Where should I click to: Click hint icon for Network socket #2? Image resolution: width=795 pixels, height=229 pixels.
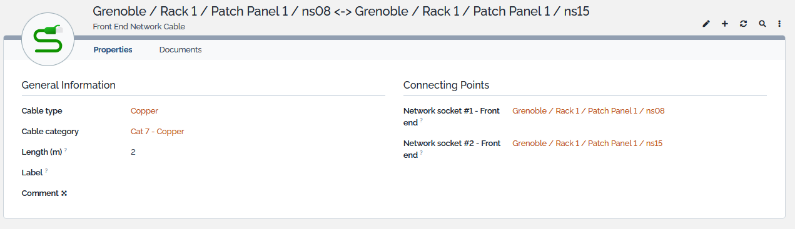[x=421, y=153]
